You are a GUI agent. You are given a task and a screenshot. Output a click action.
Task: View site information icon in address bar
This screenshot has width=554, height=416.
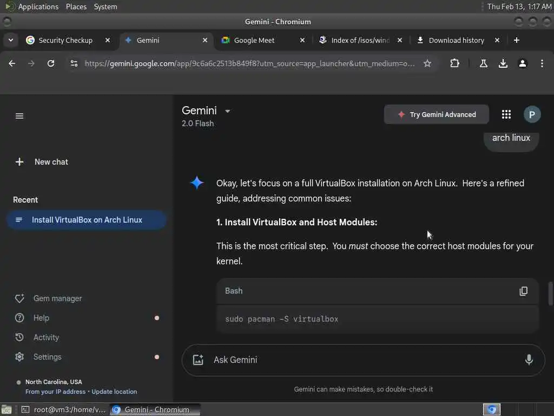pyautogui.click(x=74, y=63)
